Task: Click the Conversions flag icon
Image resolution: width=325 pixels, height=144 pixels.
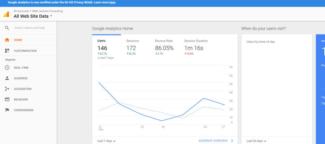Action: pyautogui.click(x=7, y=110)
